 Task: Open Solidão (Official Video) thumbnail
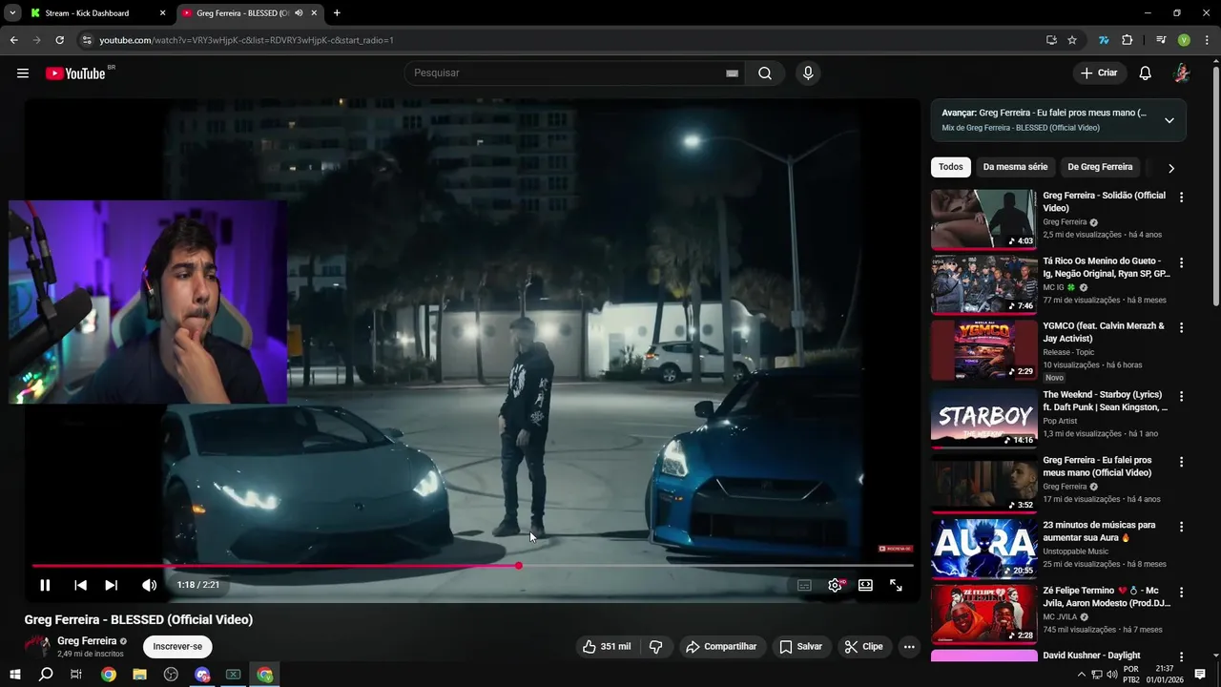point(983,219)
